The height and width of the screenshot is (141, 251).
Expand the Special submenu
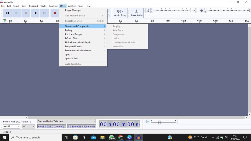pos(83,54)
